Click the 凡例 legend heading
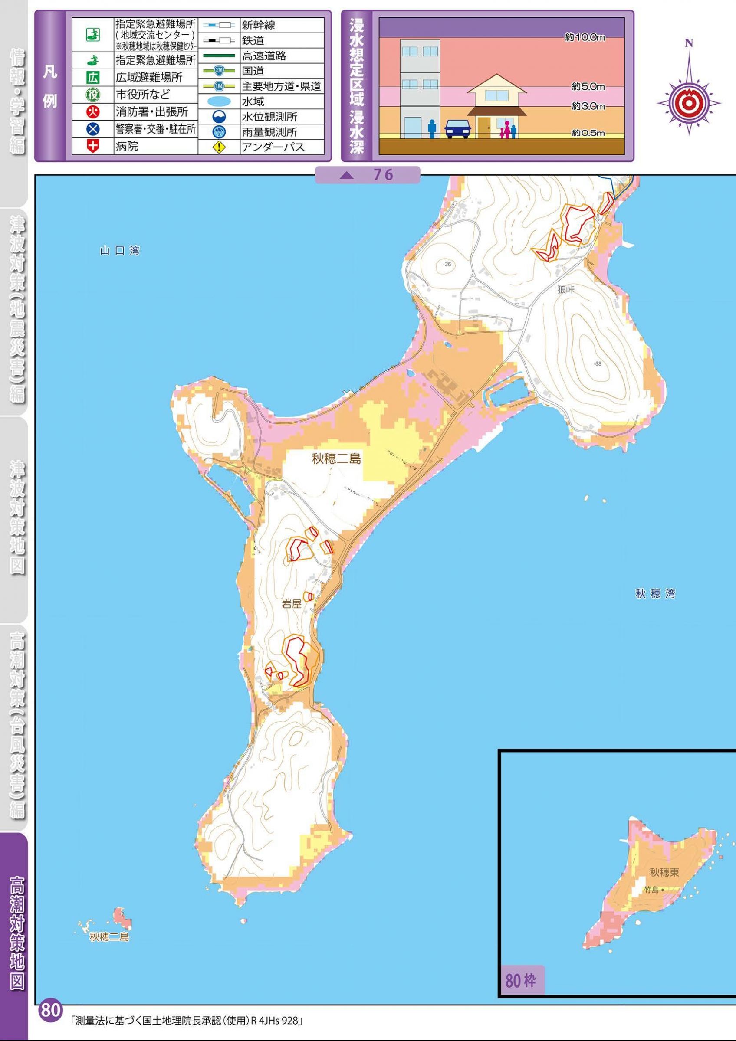Image resolution: width=736 pixels, height=1041 pixels. coord(50,87)
